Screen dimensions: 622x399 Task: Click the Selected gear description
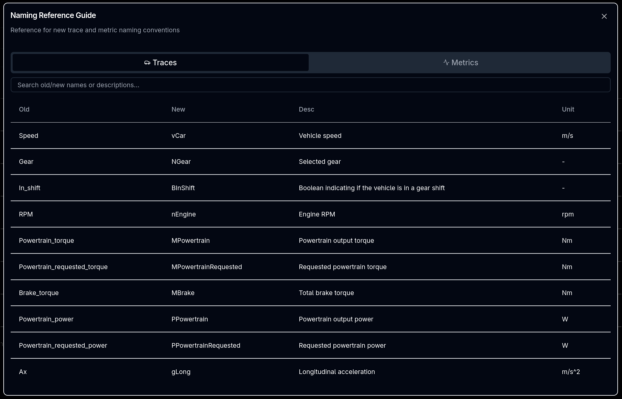pos(320,162)
